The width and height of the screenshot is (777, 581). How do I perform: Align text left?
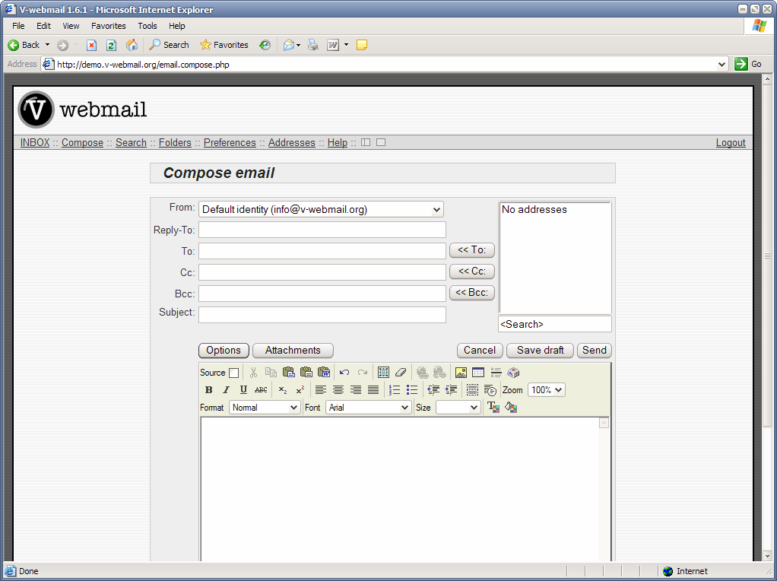pos(321,390)
